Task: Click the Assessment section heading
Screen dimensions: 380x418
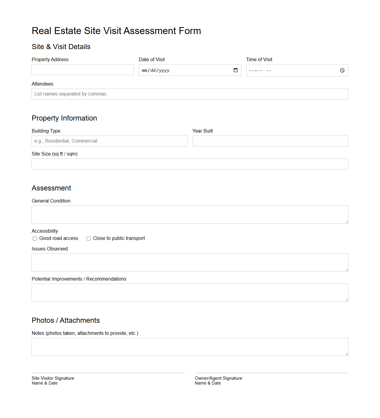Action: pyautogui.click(x=51, y=188)
